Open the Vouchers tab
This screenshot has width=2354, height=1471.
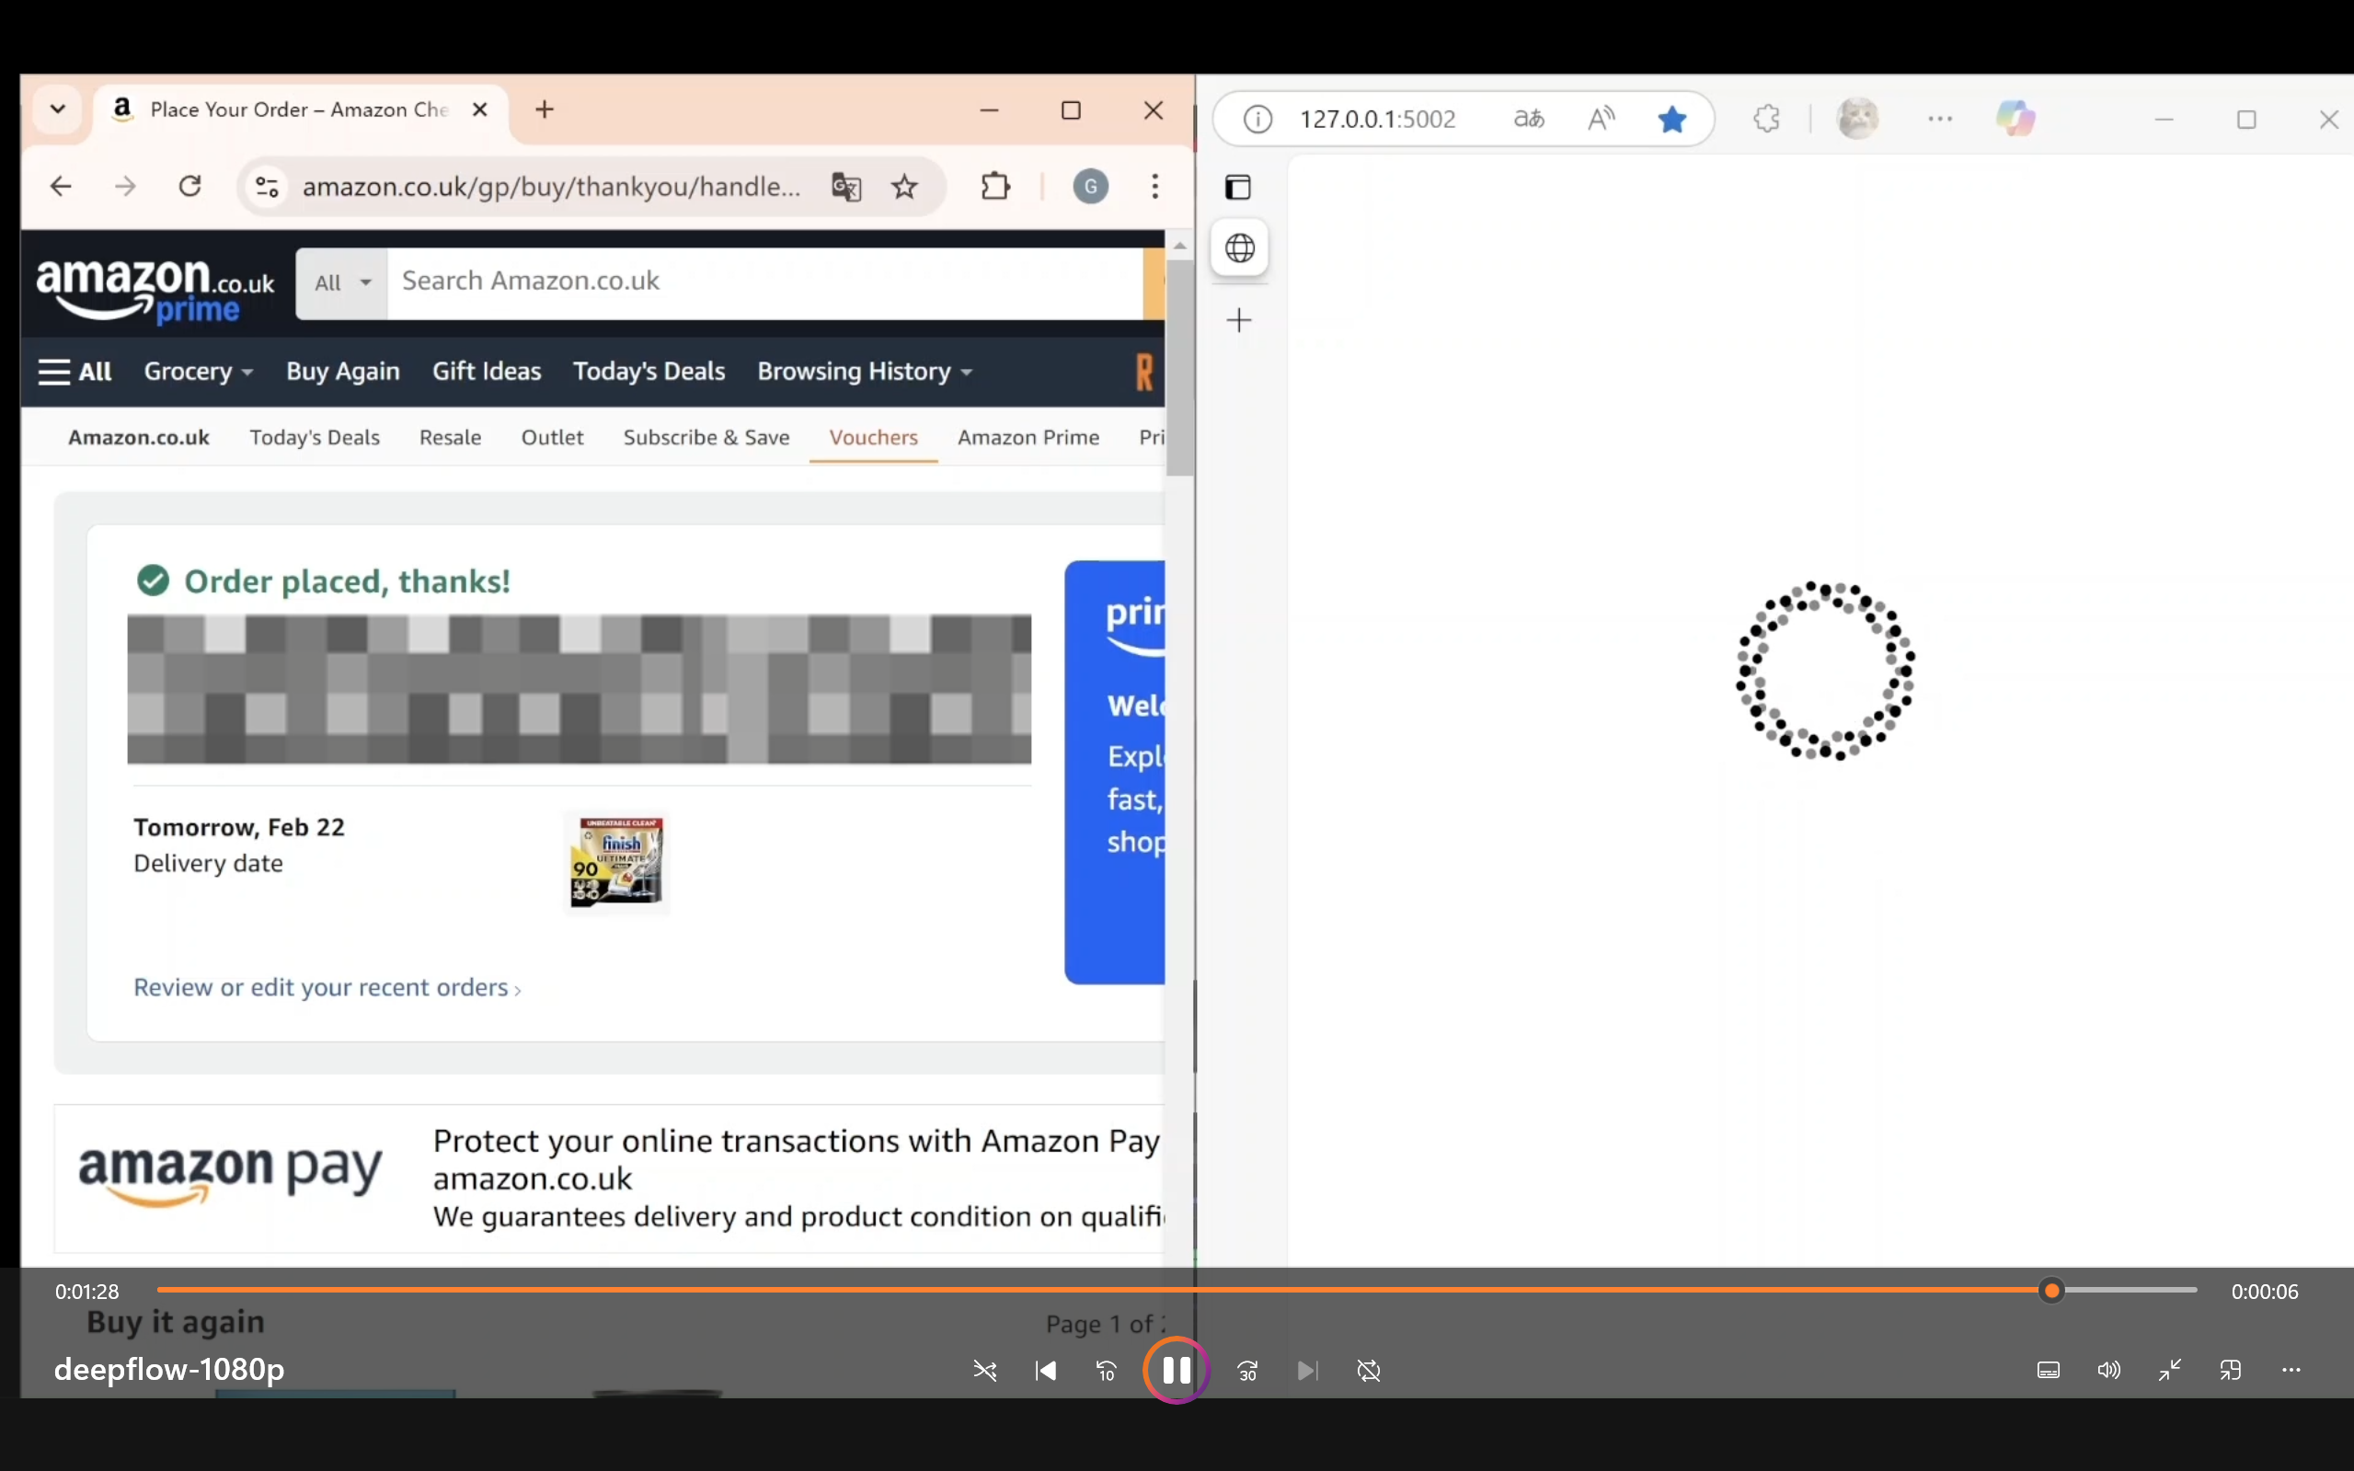873,438
